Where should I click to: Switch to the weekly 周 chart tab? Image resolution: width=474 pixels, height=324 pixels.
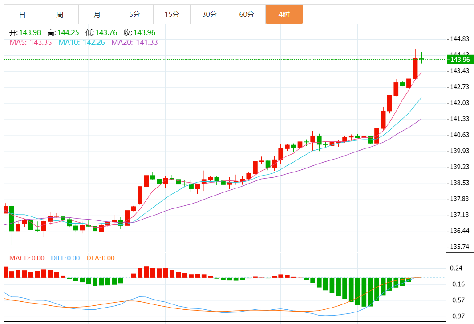coord(60,14)
